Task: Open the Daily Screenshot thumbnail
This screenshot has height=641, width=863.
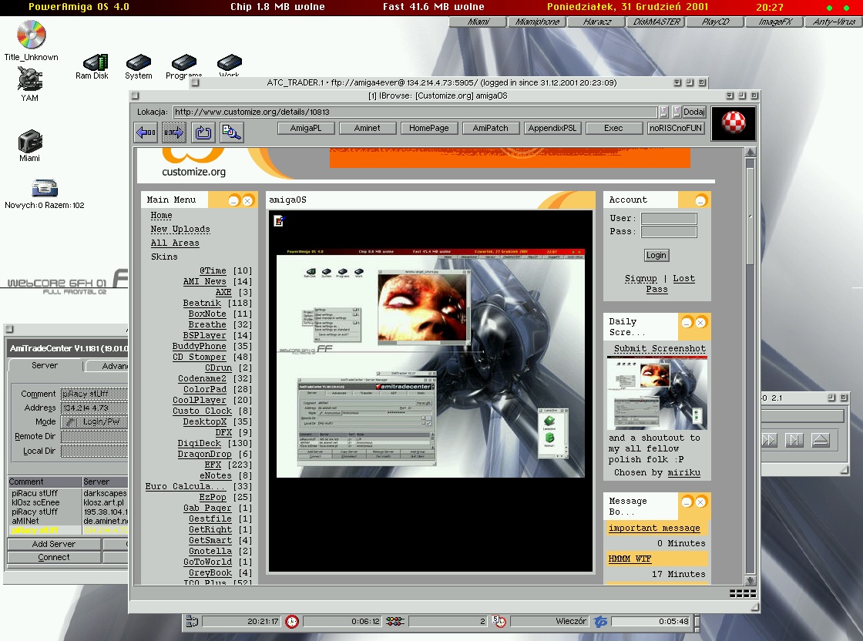Action: [657, 393]
